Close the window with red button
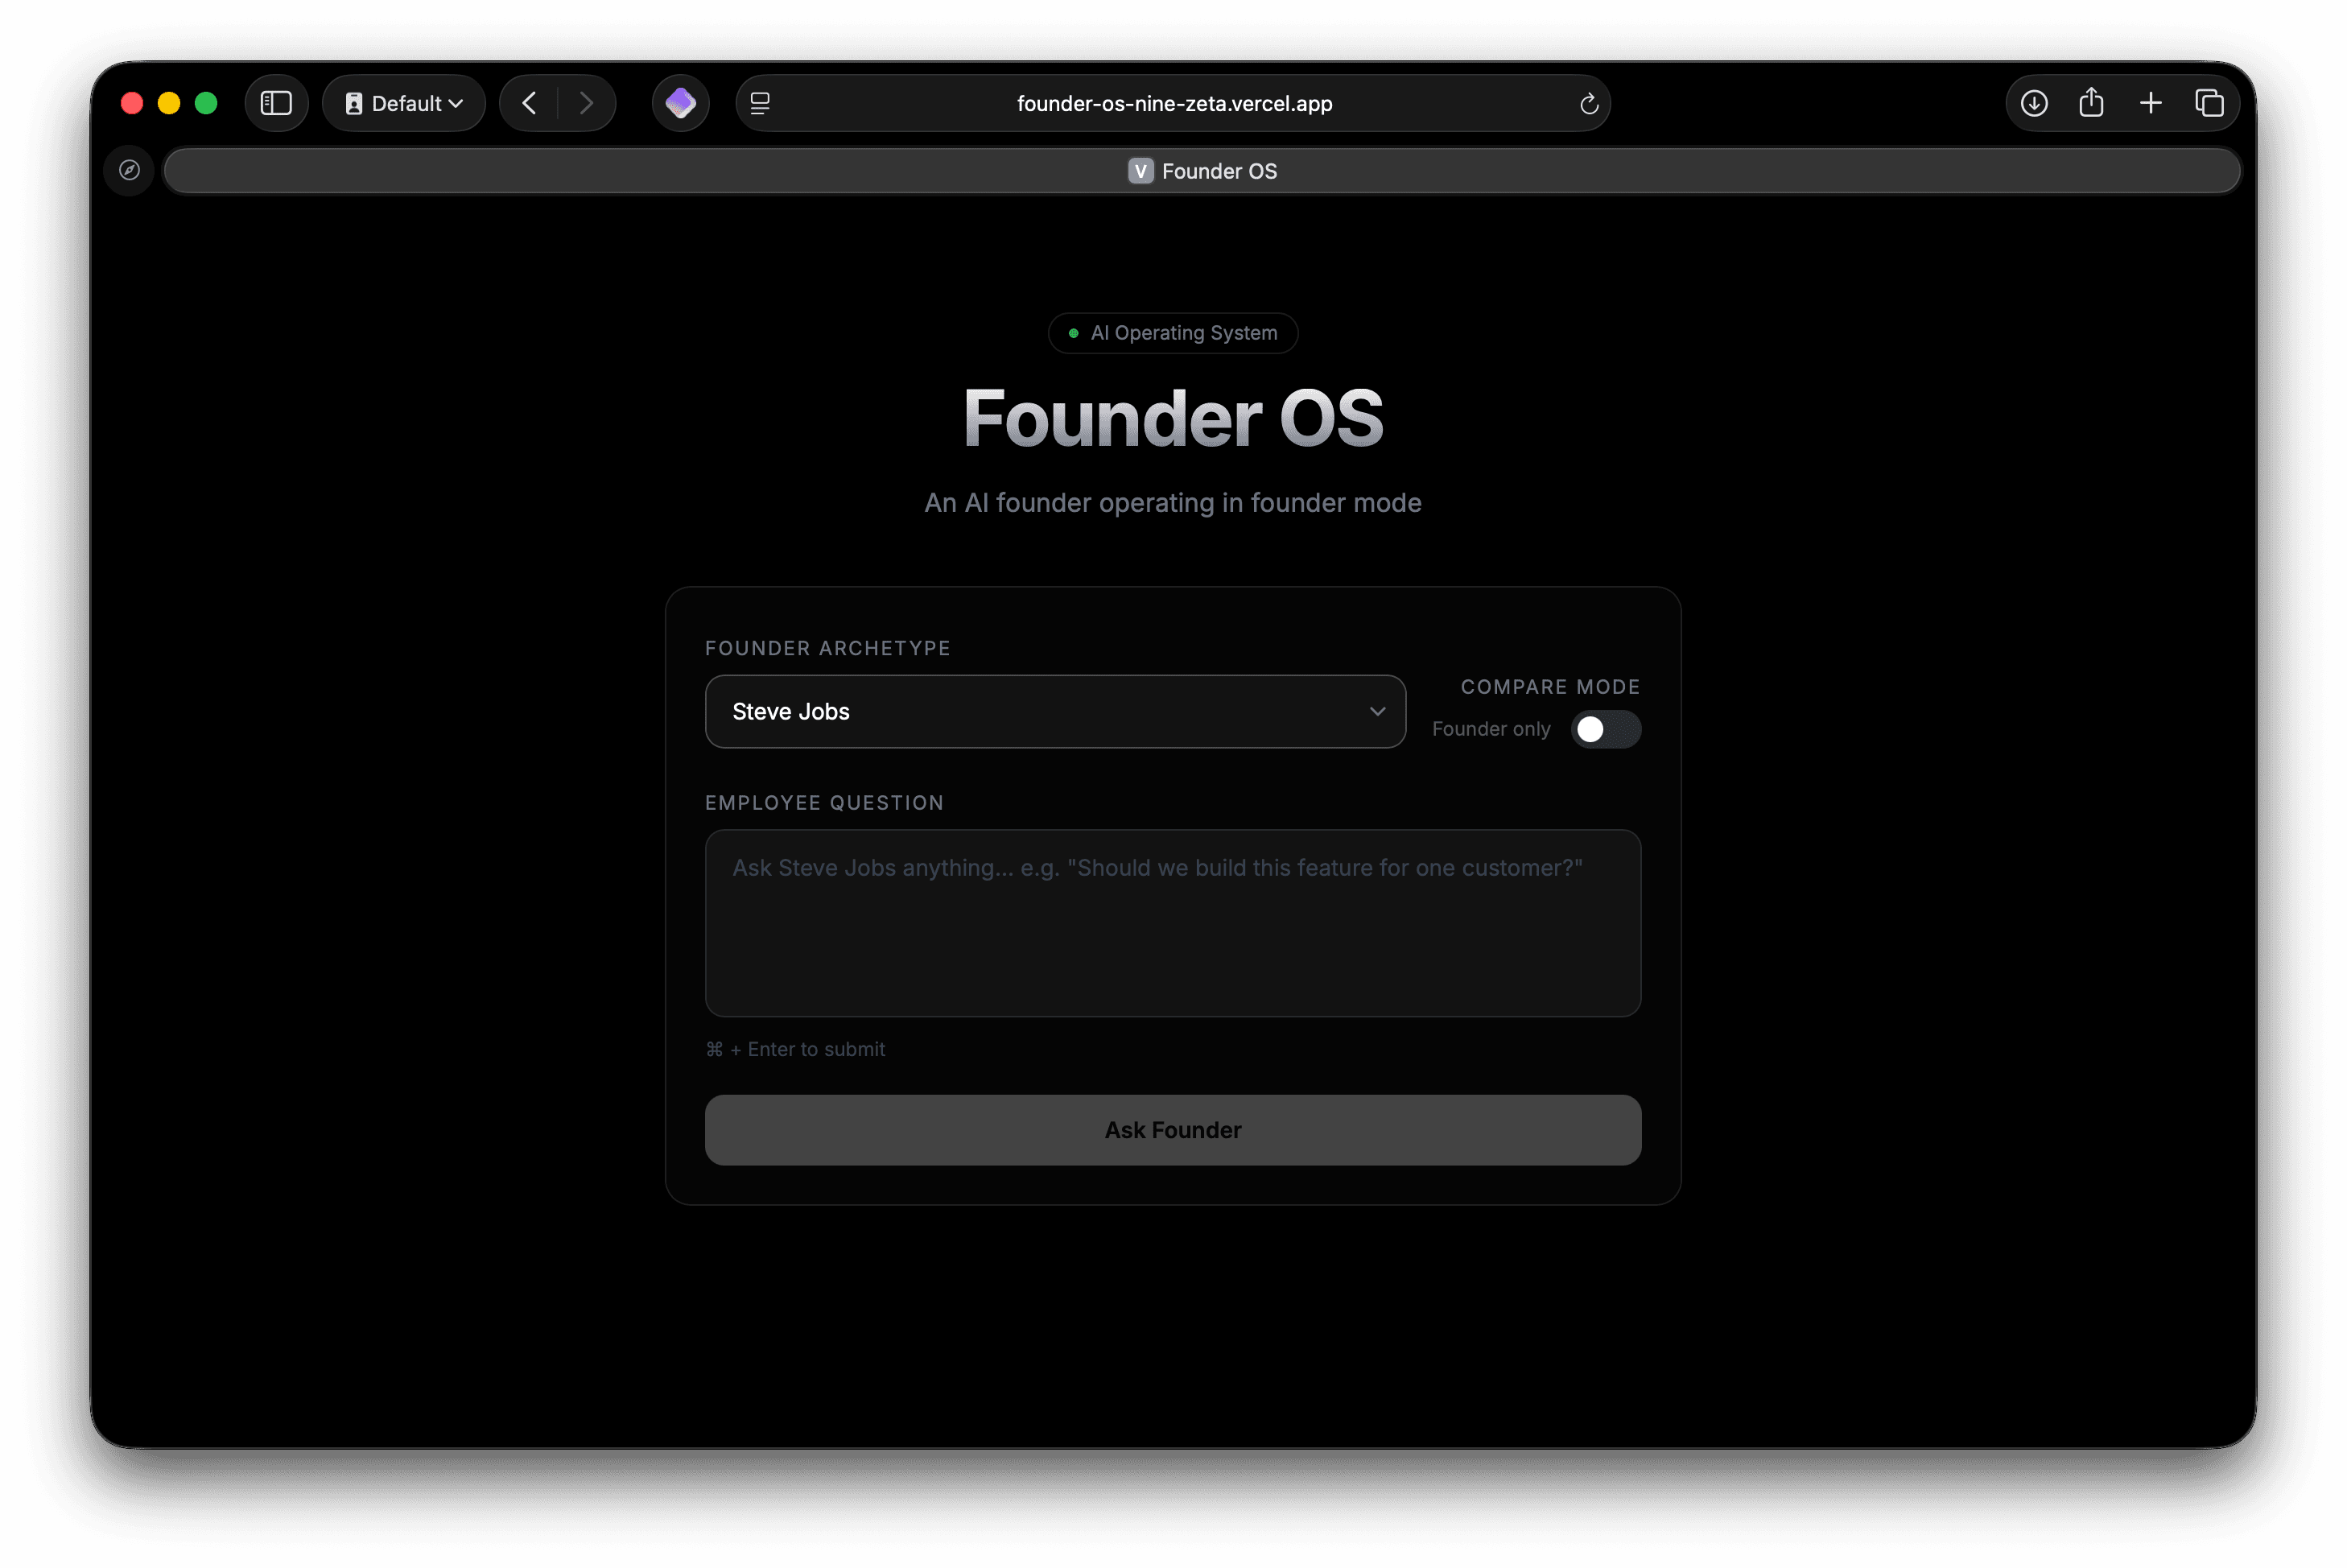 [132, 103]
